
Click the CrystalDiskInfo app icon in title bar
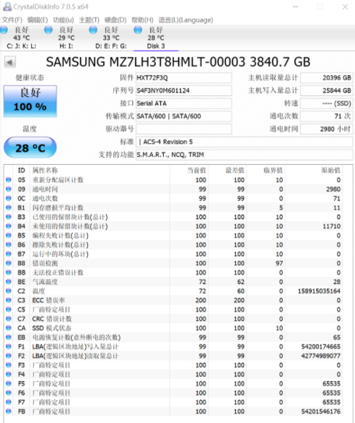coord(7,7)
